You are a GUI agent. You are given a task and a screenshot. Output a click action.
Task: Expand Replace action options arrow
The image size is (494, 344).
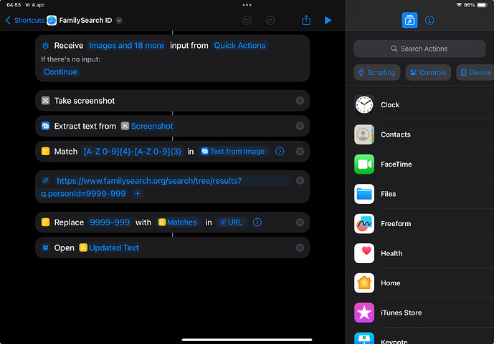257,222
